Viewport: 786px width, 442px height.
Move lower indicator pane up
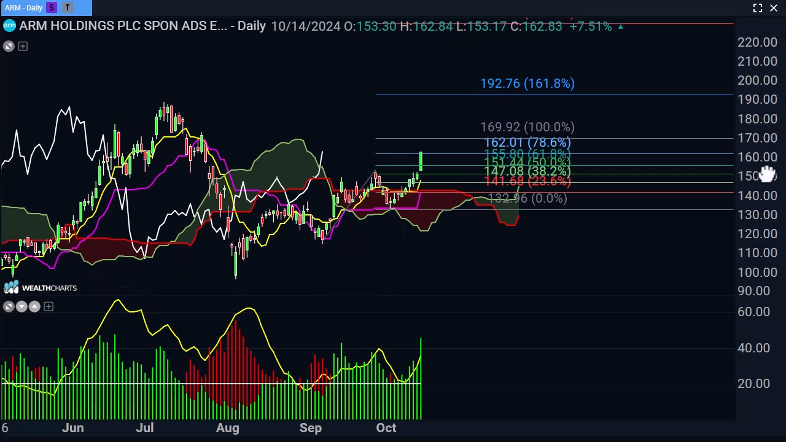(34, 306)
